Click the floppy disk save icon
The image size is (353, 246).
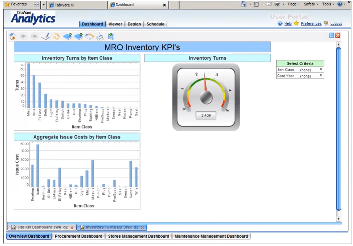[x=110, y=36]
